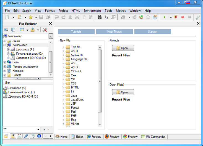Select Панель управления in the tree
Viewport: 203px width, 146px height.
point(25,67)
